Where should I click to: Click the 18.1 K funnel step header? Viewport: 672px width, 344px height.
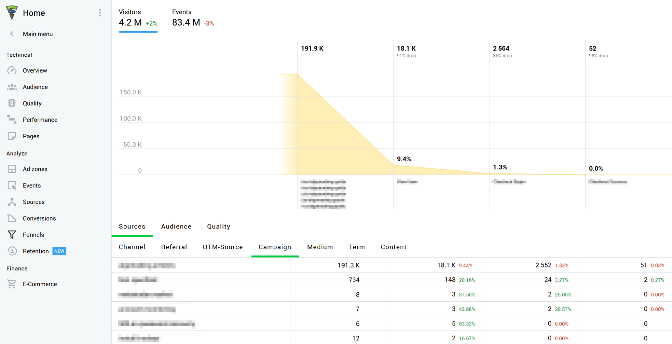click(x=406, y=49)
